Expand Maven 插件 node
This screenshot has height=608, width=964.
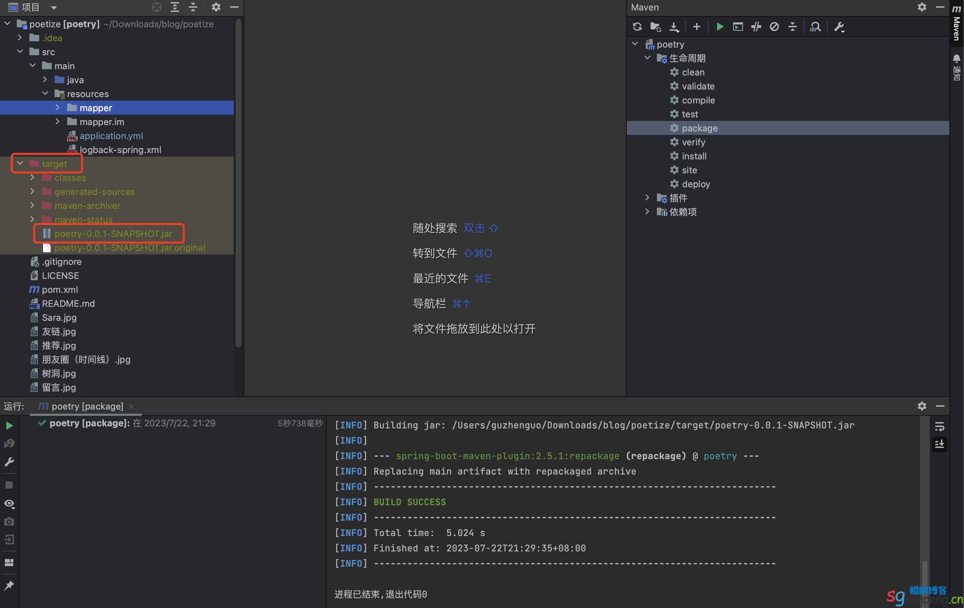click(647, 198)
